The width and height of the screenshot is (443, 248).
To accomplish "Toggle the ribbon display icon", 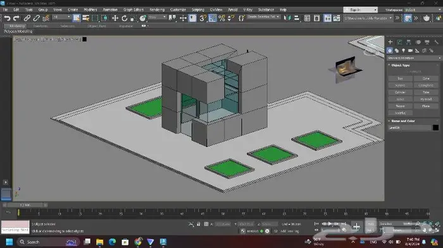I will (x=327, y=18).
